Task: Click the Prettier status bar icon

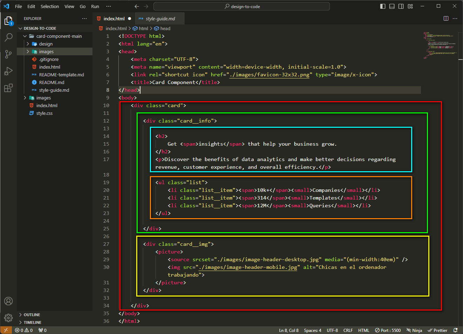Action: 437,330
